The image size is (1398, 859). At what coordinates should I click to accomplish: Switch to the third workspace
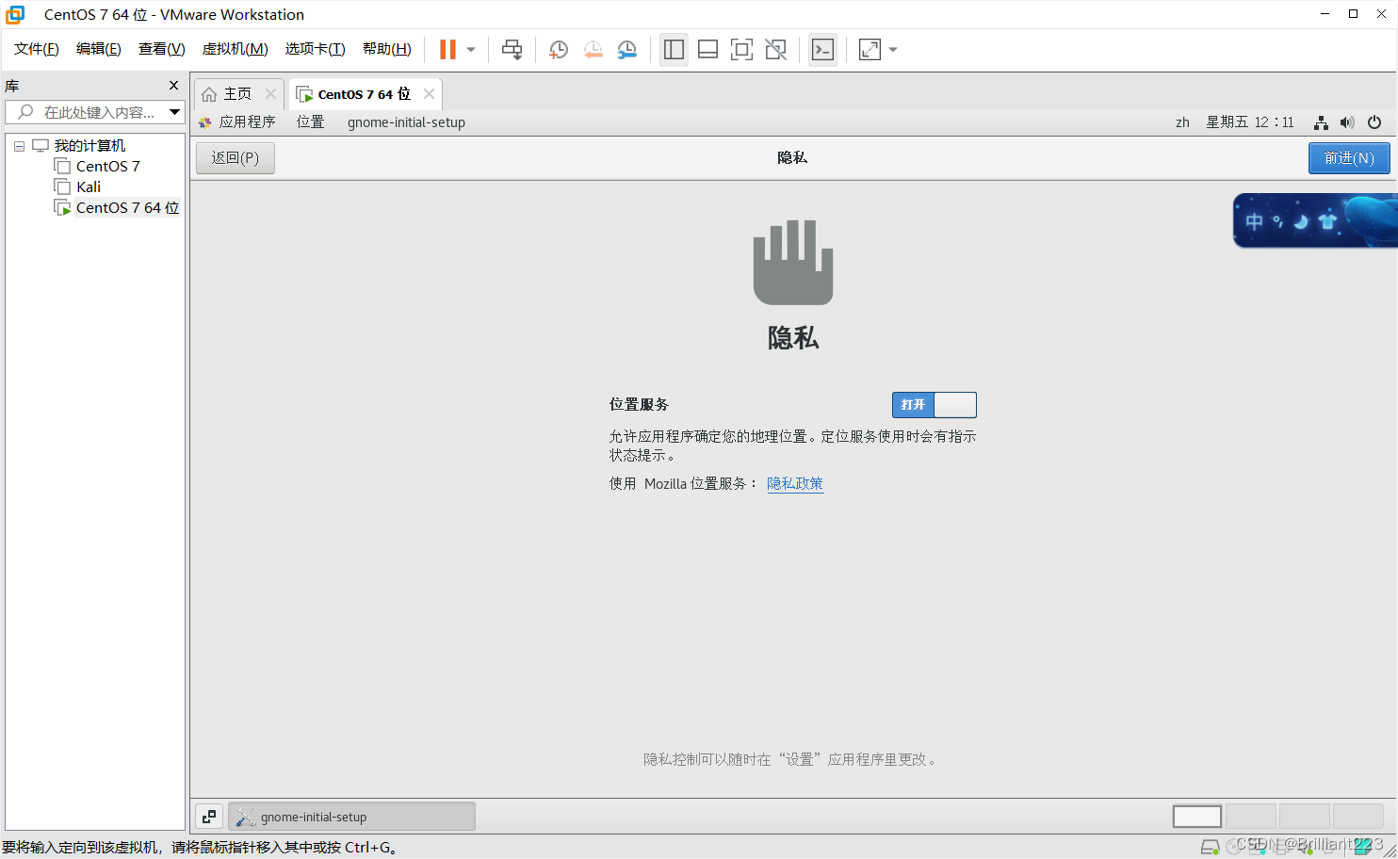click(1305, 817)
